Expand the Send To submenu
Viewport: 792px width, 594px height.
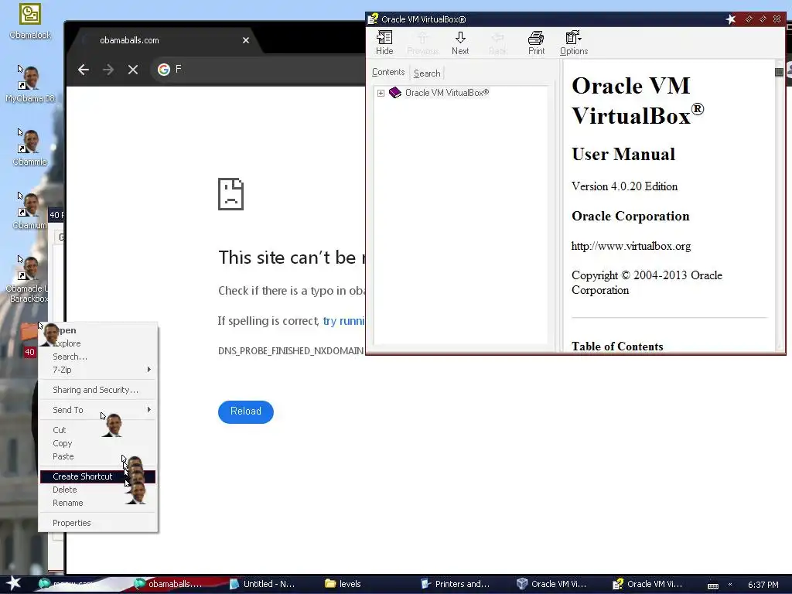(x=98, y=410)
